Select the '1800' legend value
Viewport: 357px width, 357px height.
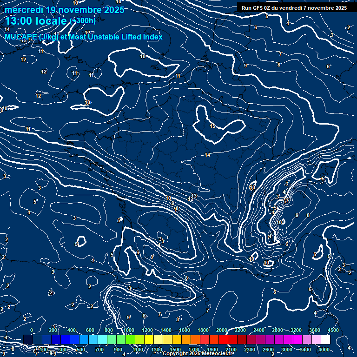coord(203,330)
